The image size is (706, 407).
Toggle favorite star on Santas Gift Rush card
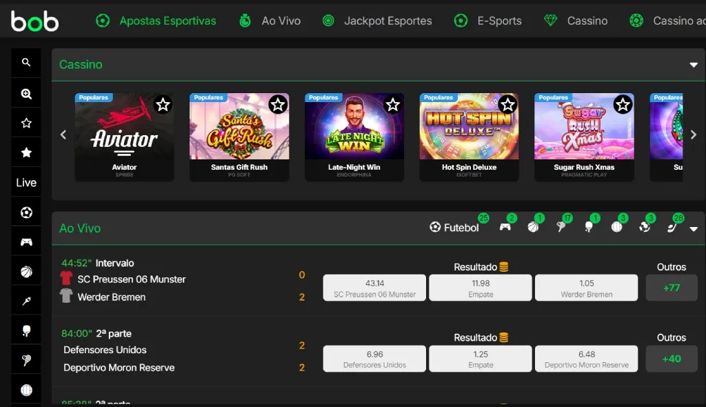pos(279,105)
